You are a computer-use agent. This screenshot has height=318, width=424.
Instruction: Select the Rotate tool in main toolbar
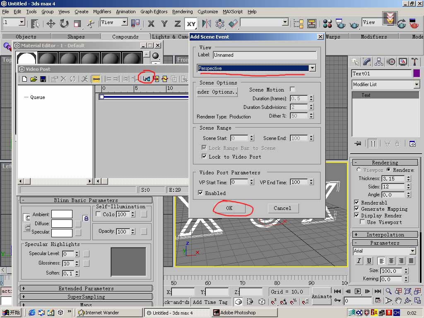pyautogui.click(x=64, y=24)
